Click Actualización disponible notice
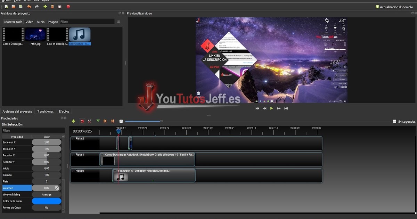This screenshot has height=219, width=417. click(x=396, y=7)
